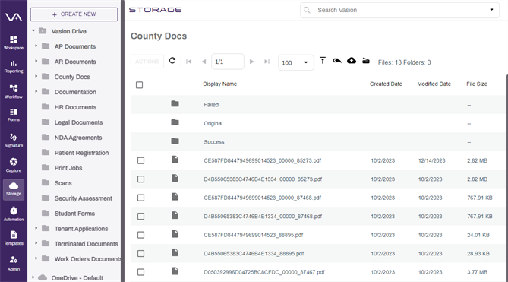This screenshot has height=282, width=508.
Task: Select Scans folder in tree
Action: coord(63,183)
